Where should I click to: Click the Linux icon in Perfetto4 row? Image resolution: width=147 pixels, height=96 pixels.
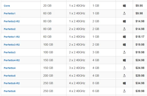tap(124, 68)
